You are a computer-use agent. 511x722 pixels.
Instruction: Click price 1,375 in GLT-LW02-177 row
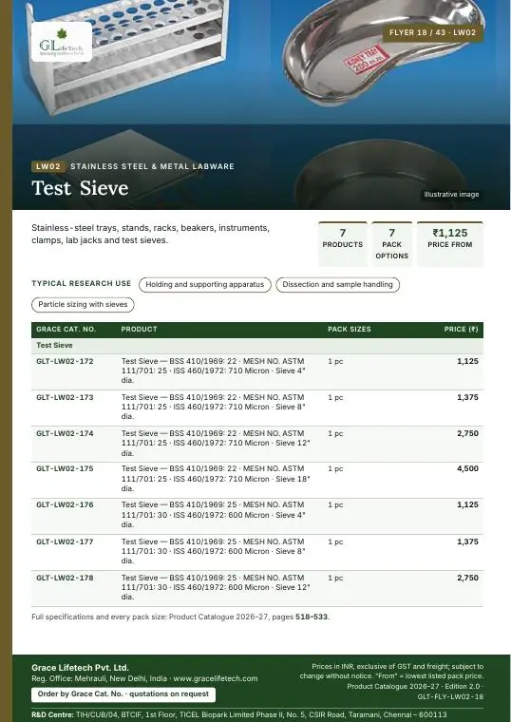pyautogui.click(x=467, y=541)
